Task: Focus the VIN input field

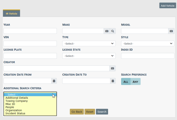Action: (x=30, y=44)
